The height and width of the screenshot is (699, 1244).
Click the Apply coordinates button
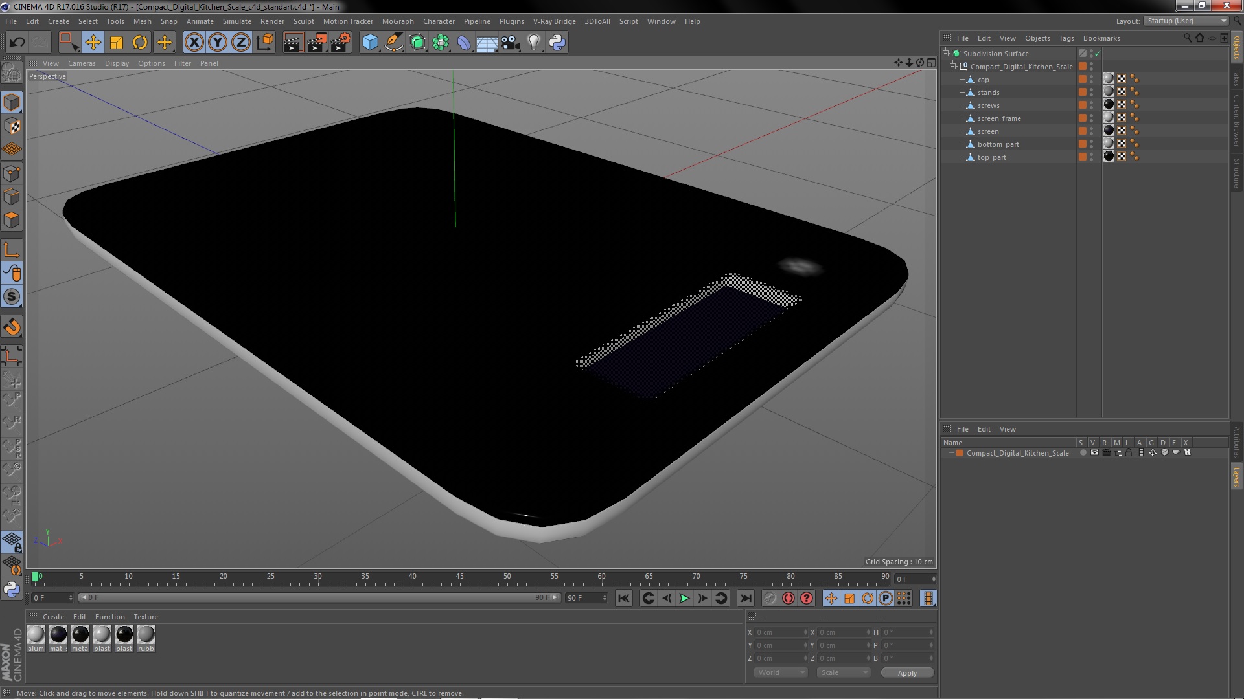(x=907, y=673)
